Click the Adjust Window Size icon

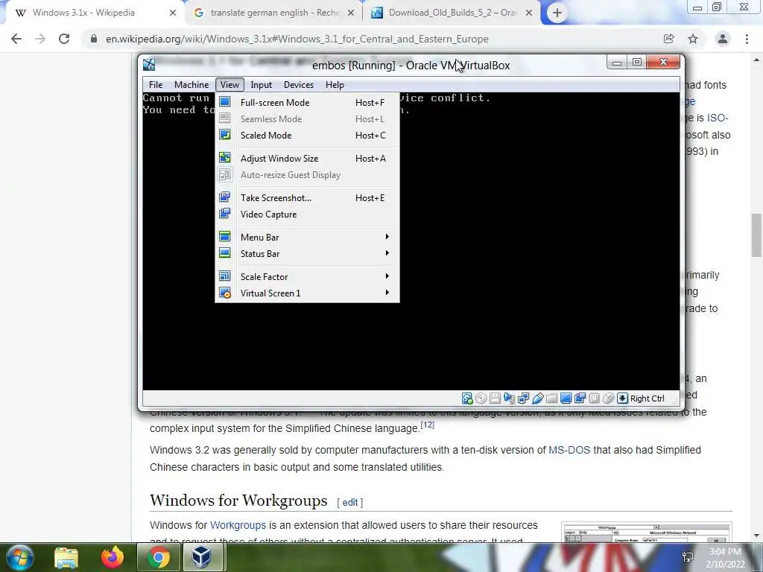[225, 158]
